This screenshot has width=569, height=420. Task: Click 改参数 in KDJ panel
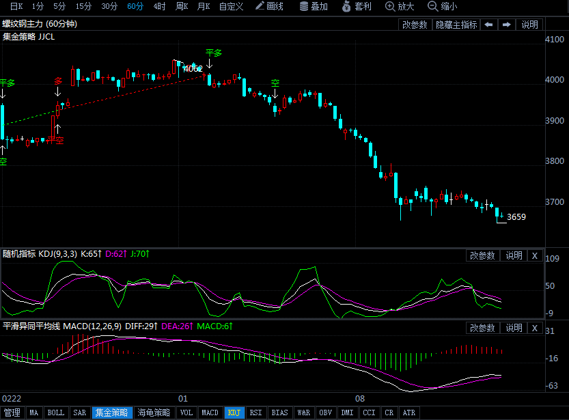(x=482, y=255)
